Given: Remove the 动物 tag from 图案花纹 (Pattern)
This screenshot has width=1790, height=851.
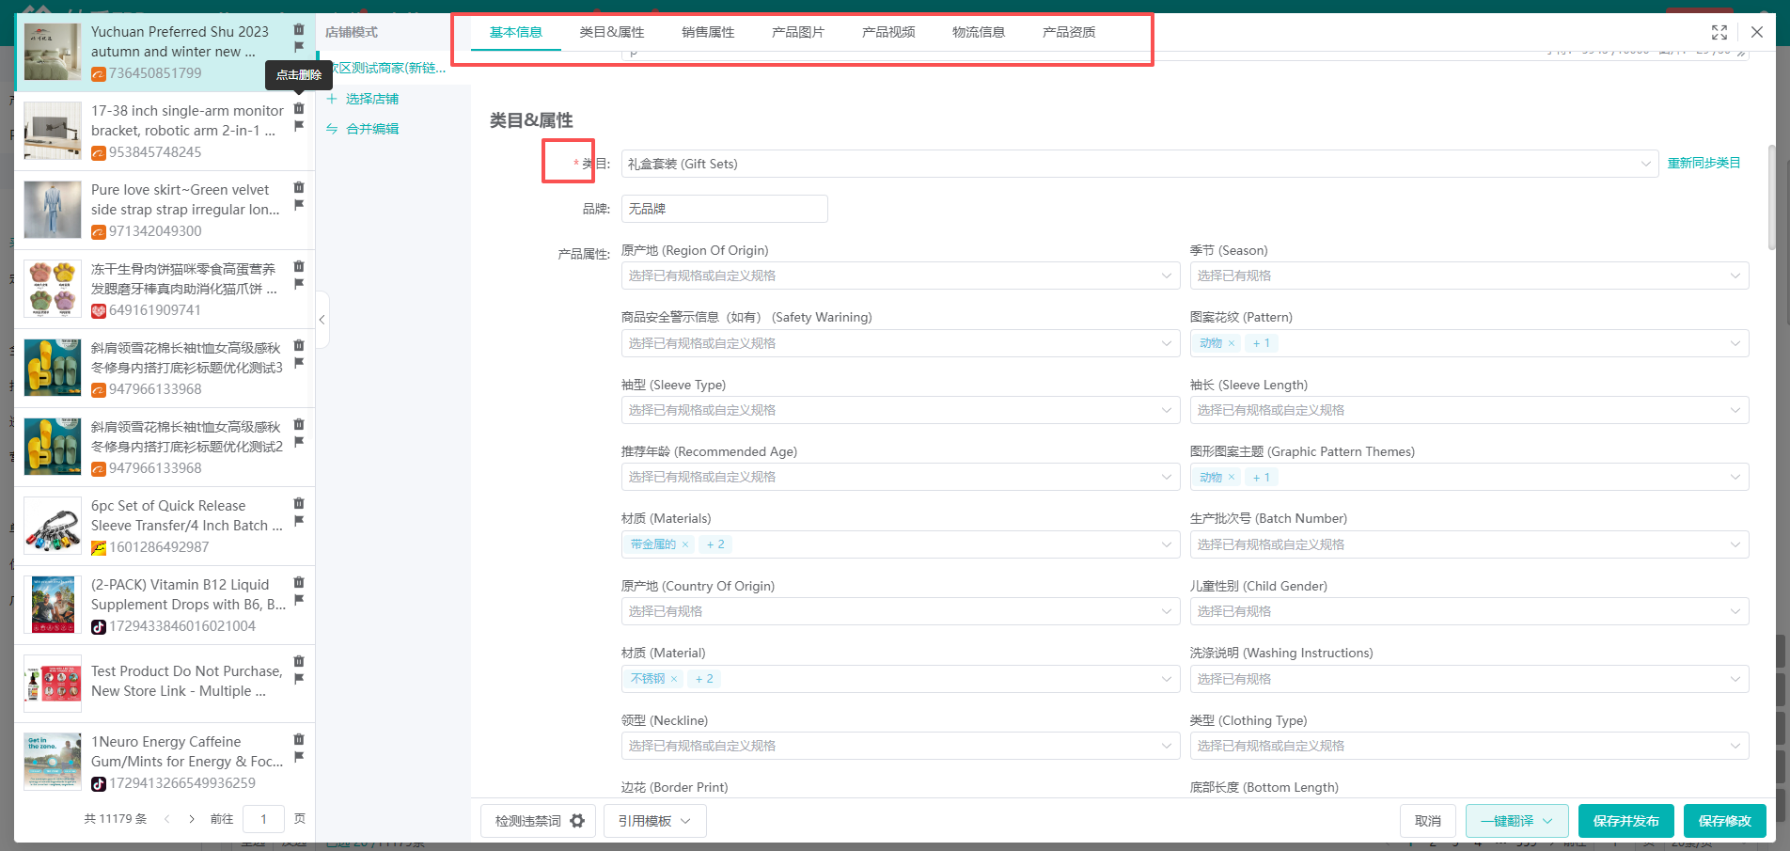Looking at the screenshot, I should (1232, 343).
